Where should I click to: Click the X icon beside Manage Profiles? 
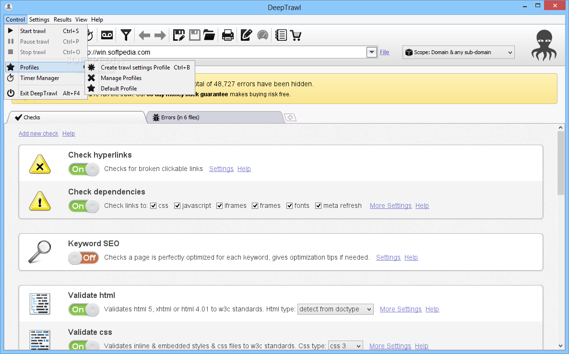tap(92, 78)
